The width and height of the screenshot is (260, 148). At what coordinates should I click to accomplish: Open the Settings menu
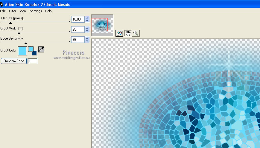pyautogui.click(x=36, y=11)
